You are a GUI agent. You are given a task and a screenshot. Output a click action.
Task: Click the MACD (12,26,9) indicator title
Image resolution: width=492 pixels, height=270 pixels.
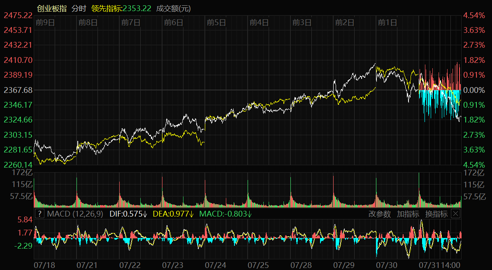coord(75,214)
